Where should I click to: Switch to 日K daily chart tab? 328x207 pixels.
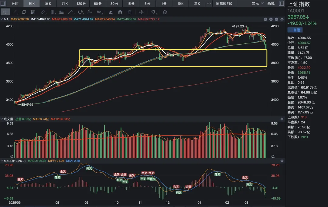(32, 4)
